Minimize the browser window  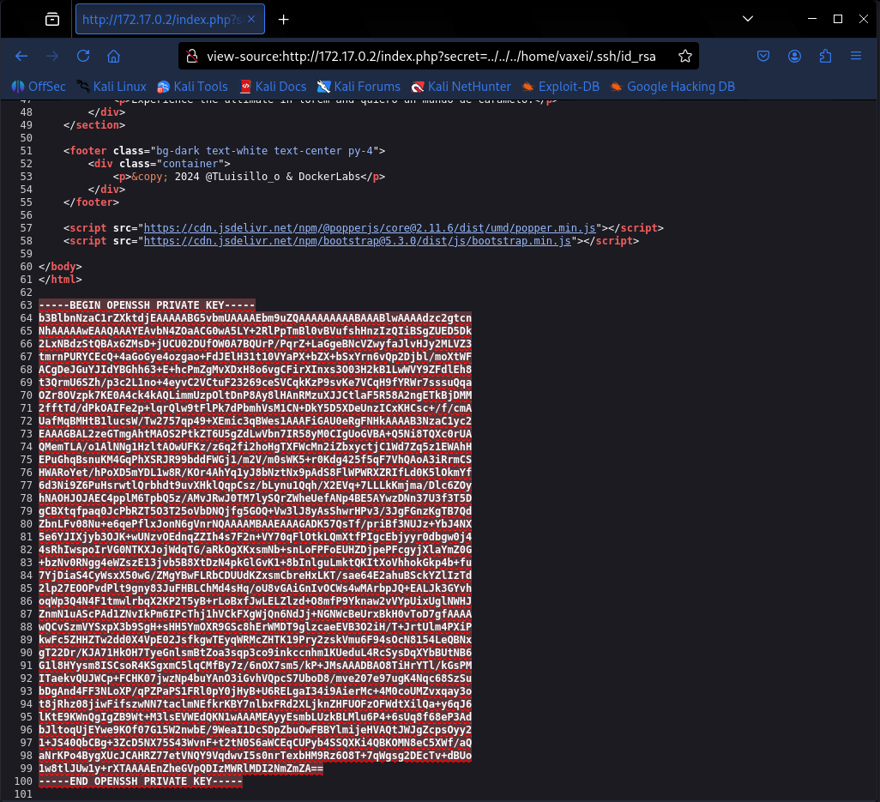point(812,19)
